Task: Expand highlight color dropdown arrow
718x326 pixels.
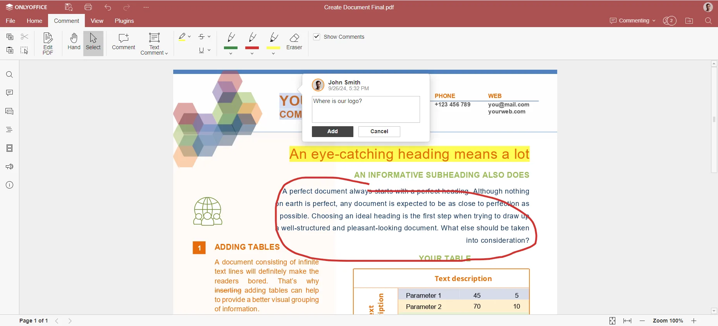Action: 189,37
